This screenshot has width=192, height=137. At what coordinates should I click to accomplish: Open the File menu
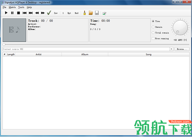point(5,7)
